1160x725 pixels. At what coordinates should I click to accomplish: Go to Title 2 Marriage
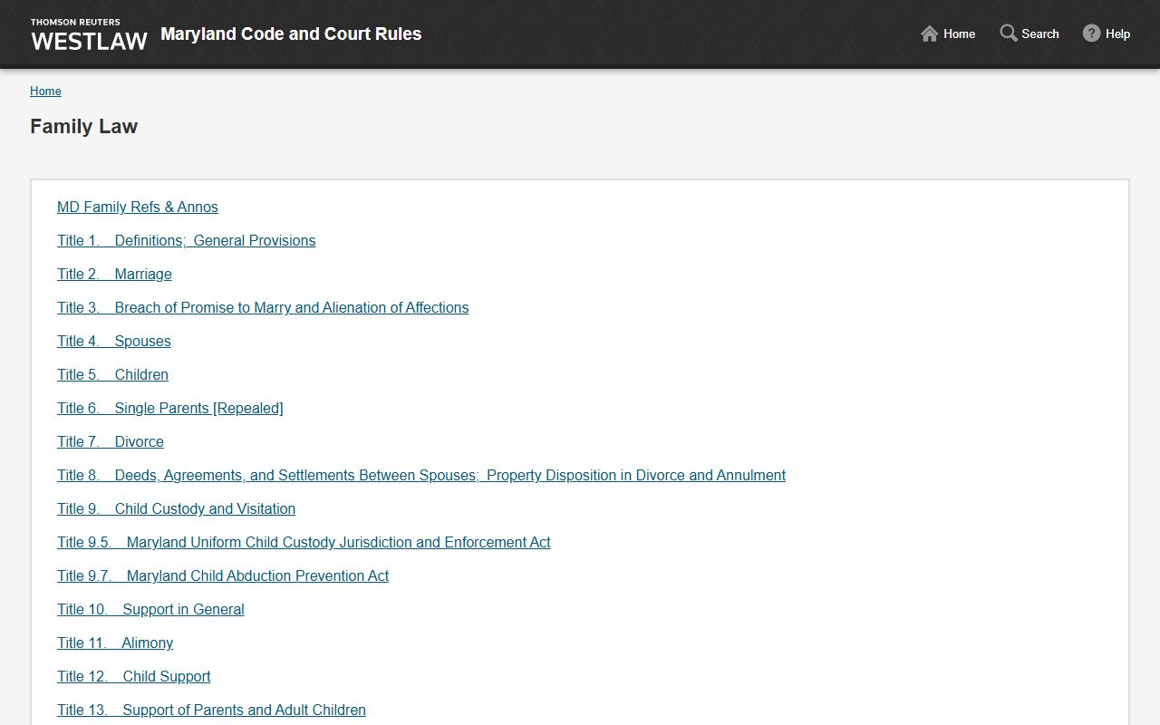point(114,275)
